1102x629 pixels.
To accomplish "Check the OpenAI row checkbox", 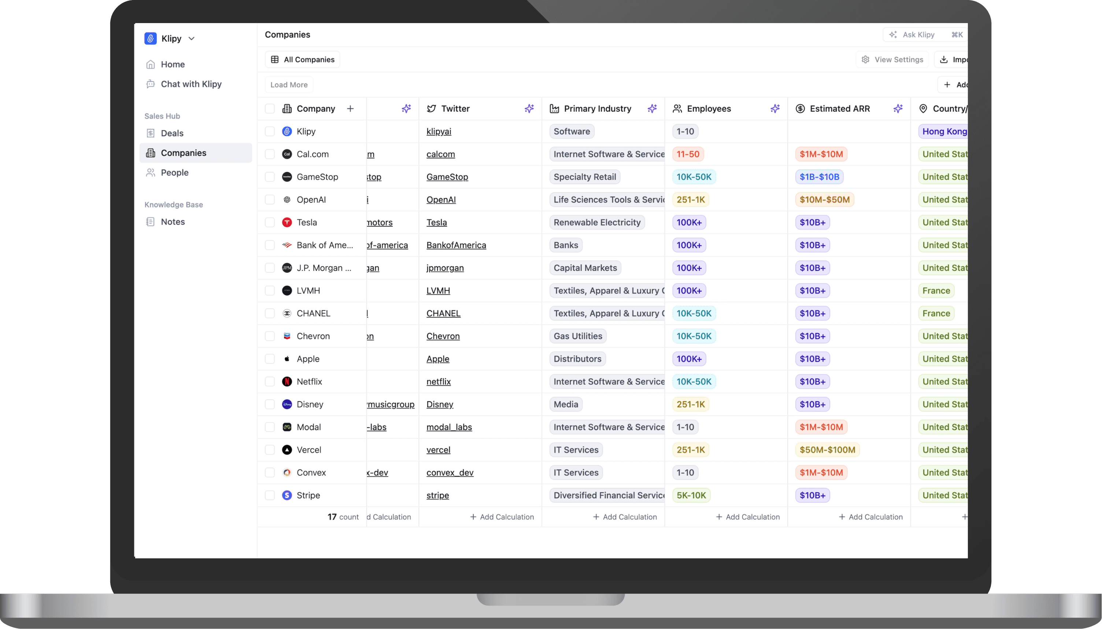I will [x=270, y=200].
